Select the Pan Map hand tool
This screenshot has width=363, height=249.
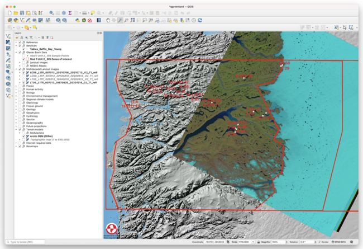point(108,20)
